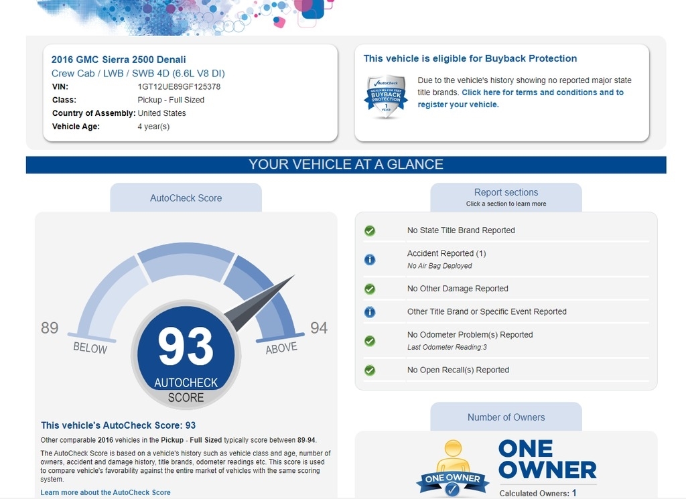
Task: Select the Report sections tab header
Action: 506,197
